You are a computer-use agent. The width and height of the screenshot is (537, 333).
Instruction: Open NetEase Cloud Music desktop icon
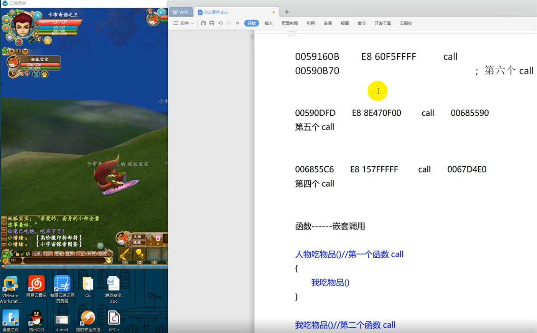click(x=36, y=284)
